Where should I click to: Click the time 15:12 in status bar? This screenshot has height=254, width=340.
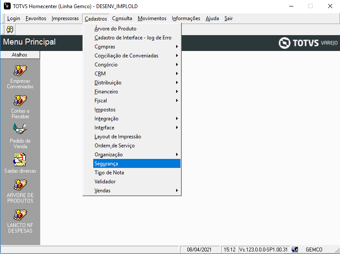click(229, 249)
